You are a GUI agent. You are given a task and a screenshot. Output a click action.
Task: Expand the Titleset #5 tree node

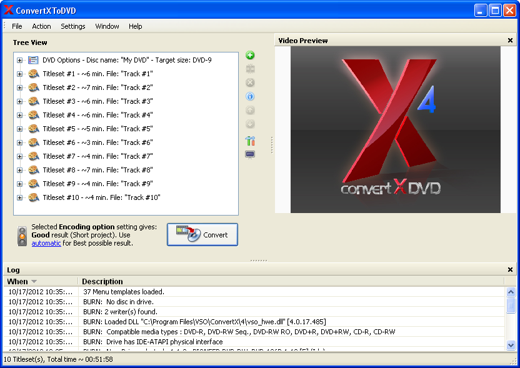click(x=19, y=129)
